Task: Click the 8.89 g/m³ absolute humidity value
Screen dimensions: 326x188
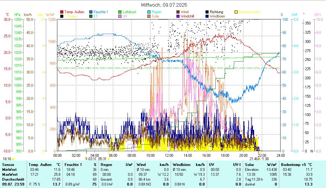Action: (72, 184)
